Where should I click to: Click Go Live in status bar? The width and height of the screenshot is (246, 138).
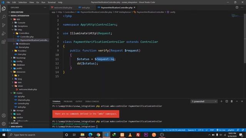(221, 130)
